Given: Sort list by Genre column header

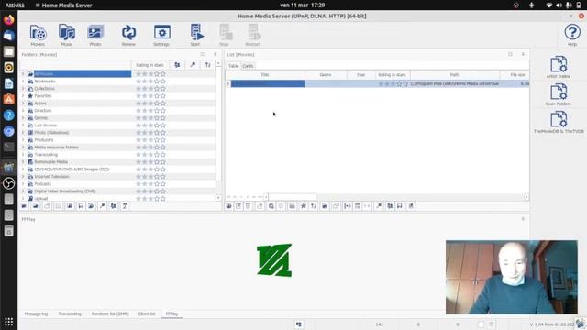Looking at the screenshot, I should 326,75.
